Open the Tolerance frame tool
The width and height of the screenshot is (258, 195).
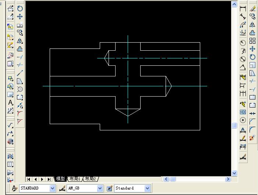tap(243, 112)
